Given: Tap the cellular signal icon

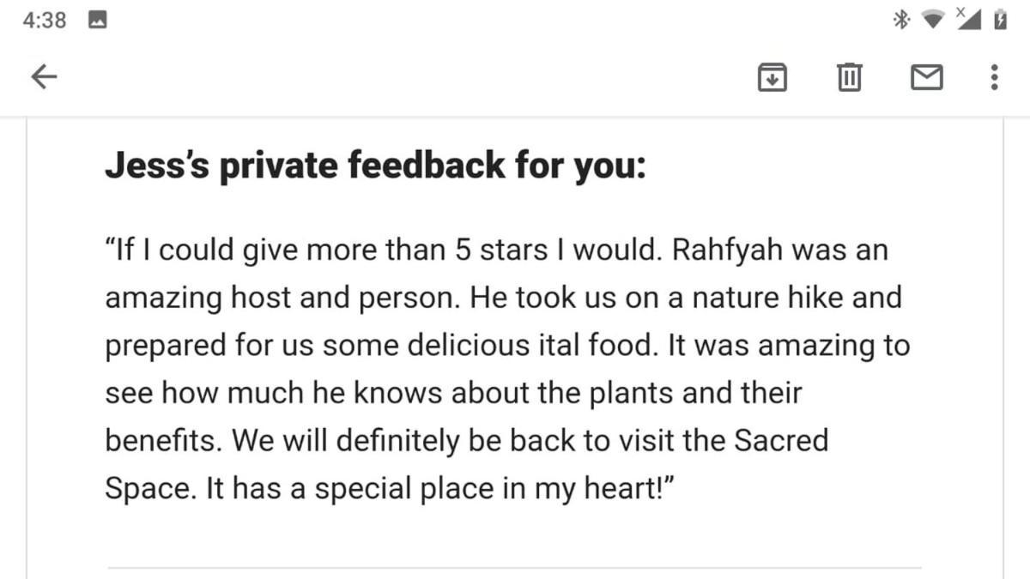Looking at the screenshot, I should point(967,19).
